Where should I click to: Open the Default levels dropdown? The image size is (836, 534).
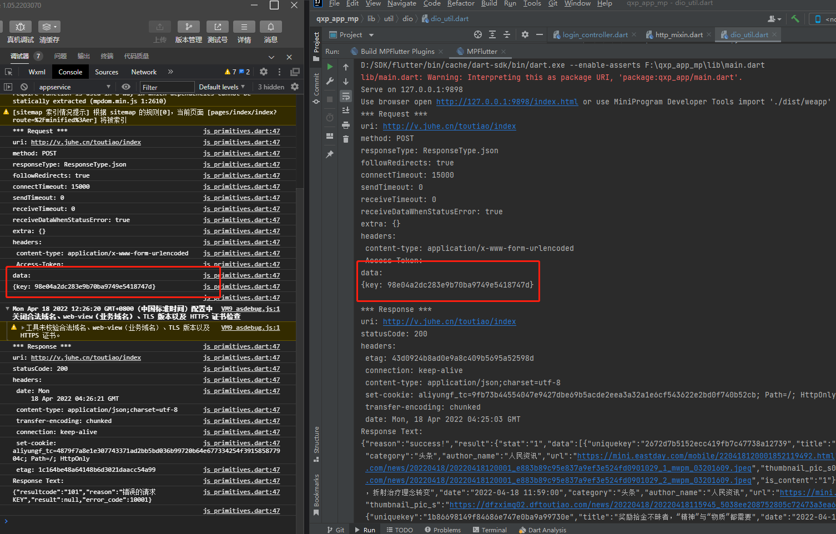point(221,87)
